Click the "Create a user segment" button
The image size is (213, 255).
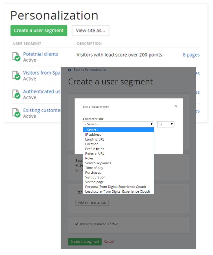39,30
